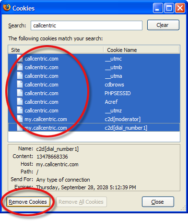Select the Acref cookie name
Viewport: 188px width, 221px height.
[111, 102]
